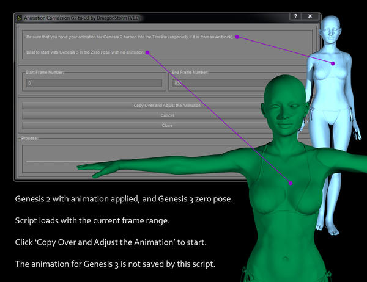Click the light blue Genesis 2 figure
This screenshot has height=282, width=367.
(x=331, y=93)
